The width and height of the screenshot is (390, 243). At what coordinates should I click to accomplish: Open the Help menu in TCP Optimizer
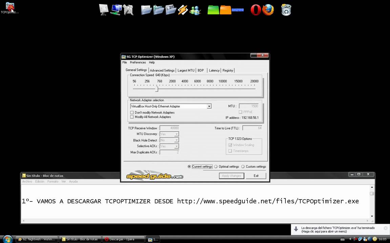click(x=152, y=62)
